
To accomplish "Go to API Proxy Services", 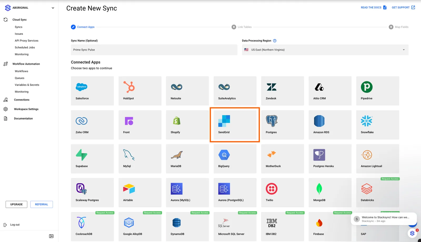I will click(27, 41).
